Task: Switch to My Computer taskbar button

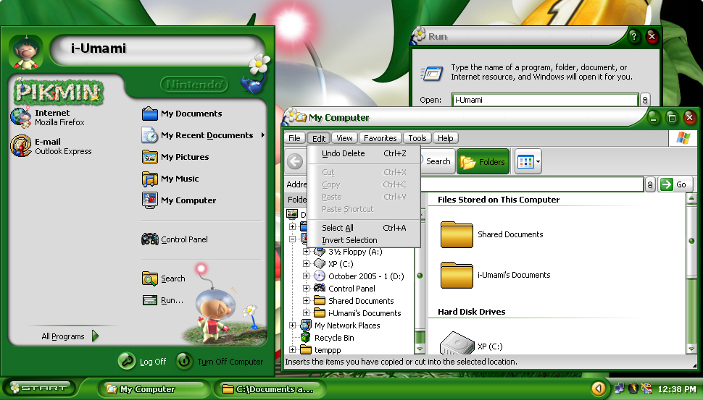Action: click(153, 389)
